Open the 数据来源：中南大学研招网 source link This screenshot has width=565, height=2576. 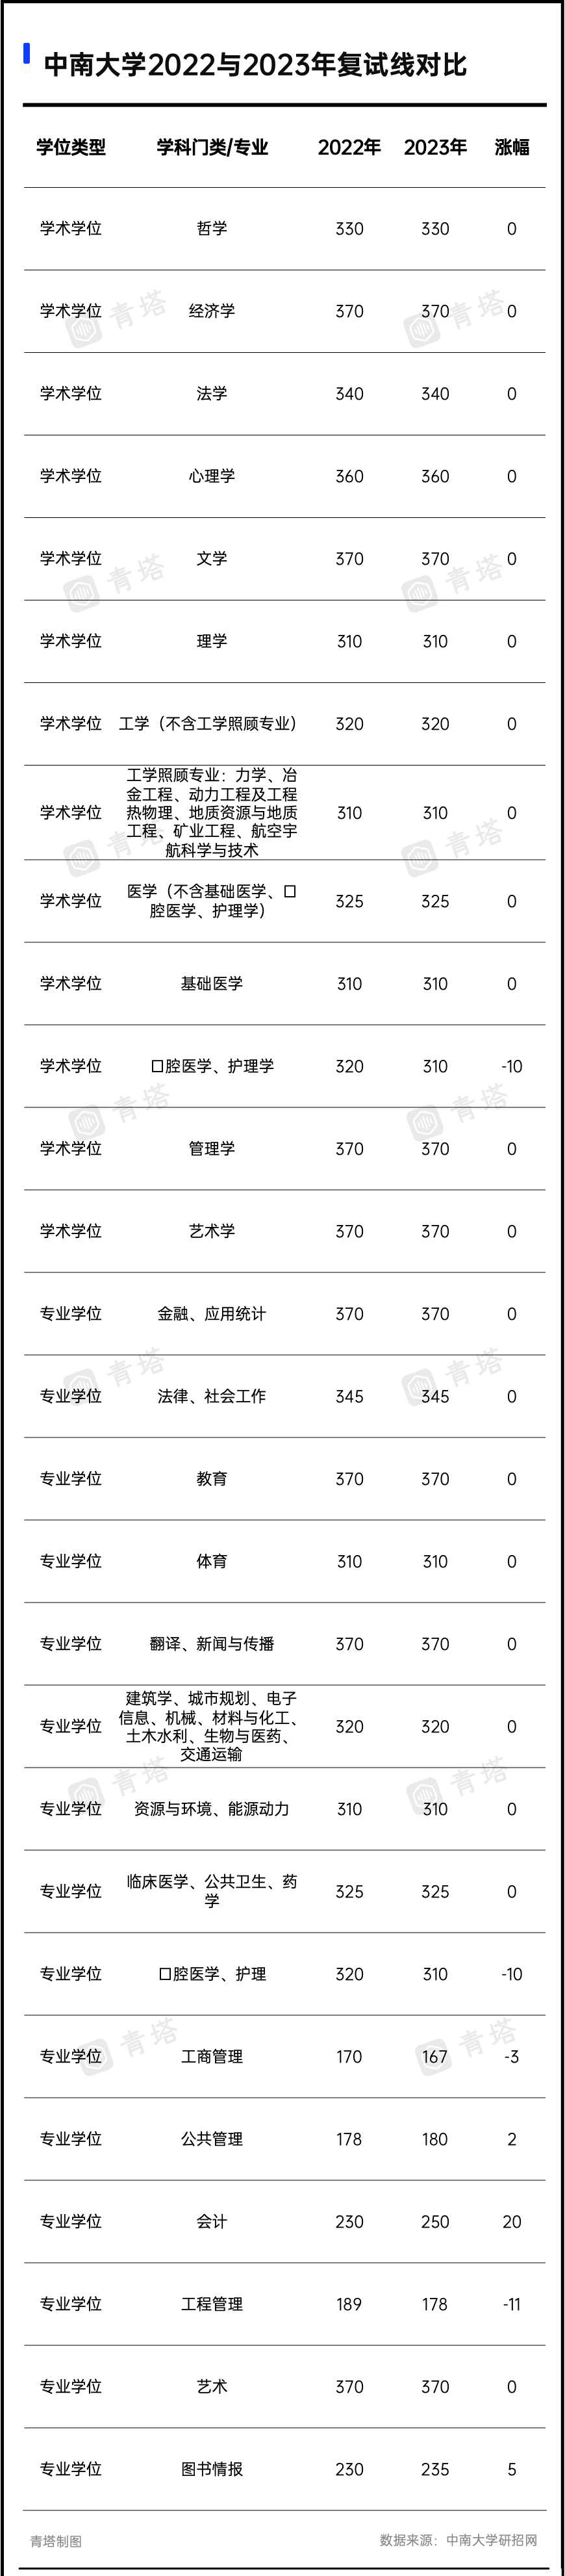coord(459,2540)
